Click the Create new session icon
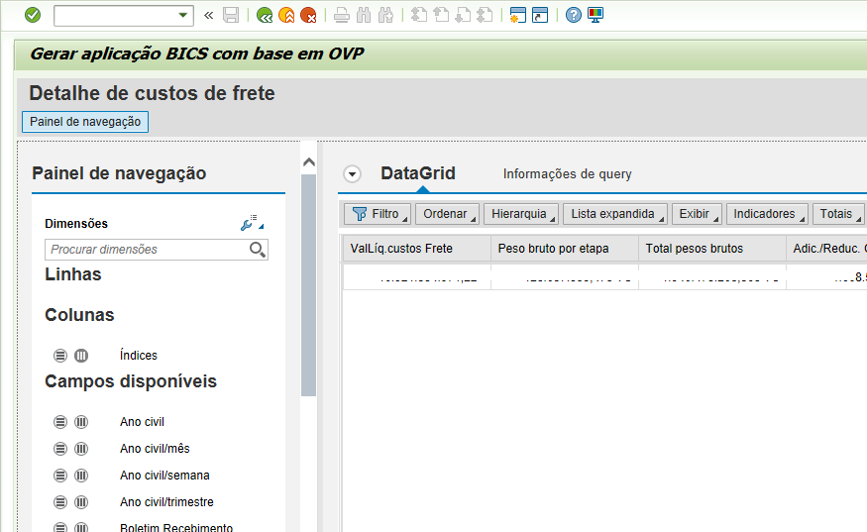The height and width of the screenshot is (532, 867). click(517, 15)
